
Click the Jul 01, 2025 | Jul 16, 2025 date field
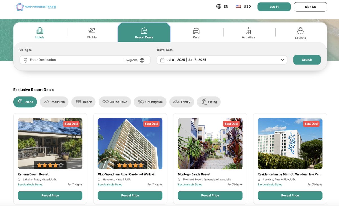click(x=222, y=60)
